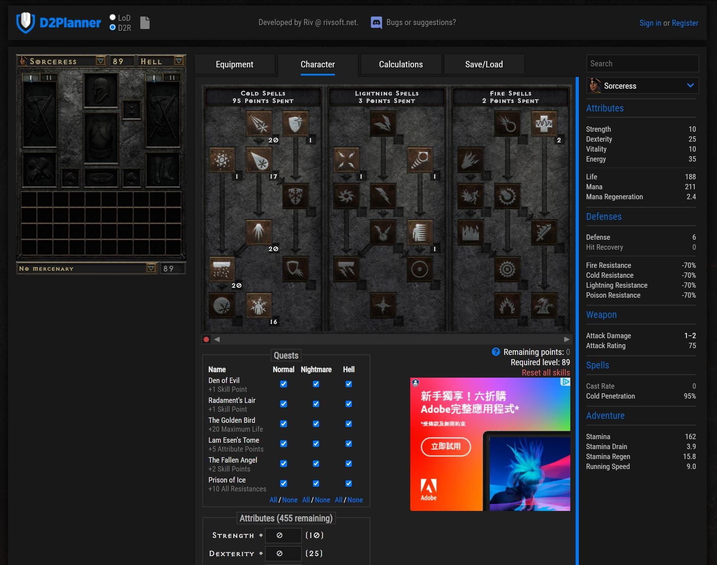Click Reset all skills link
Image resolution: width=717 pixels, height=565 pixels.
point(545,372)
